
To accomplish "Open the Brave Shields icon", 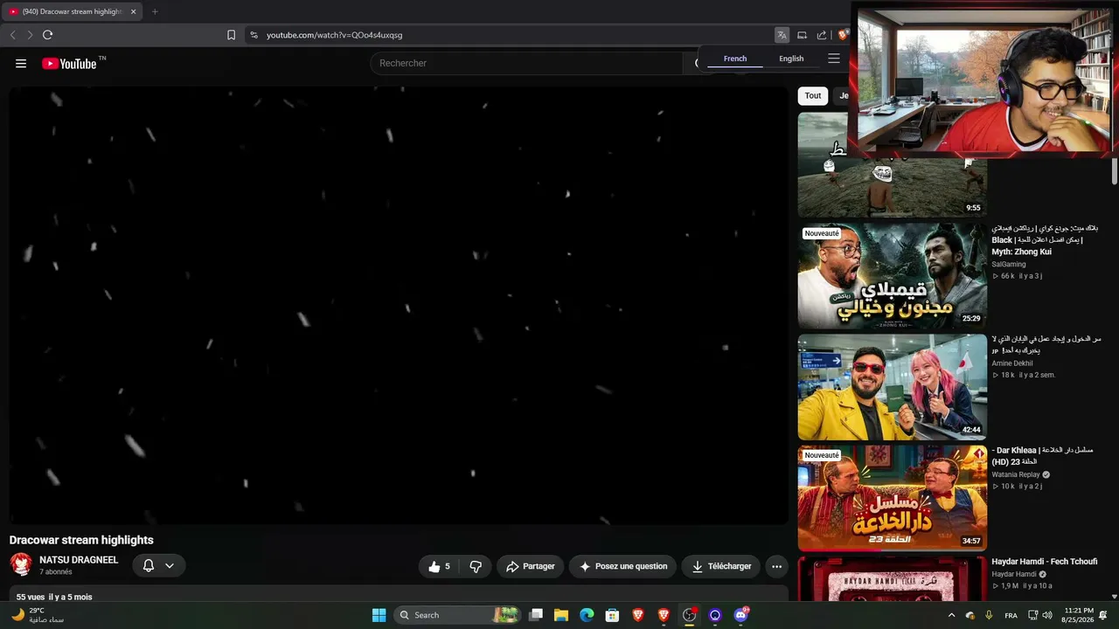I will [x=843, y=35].
